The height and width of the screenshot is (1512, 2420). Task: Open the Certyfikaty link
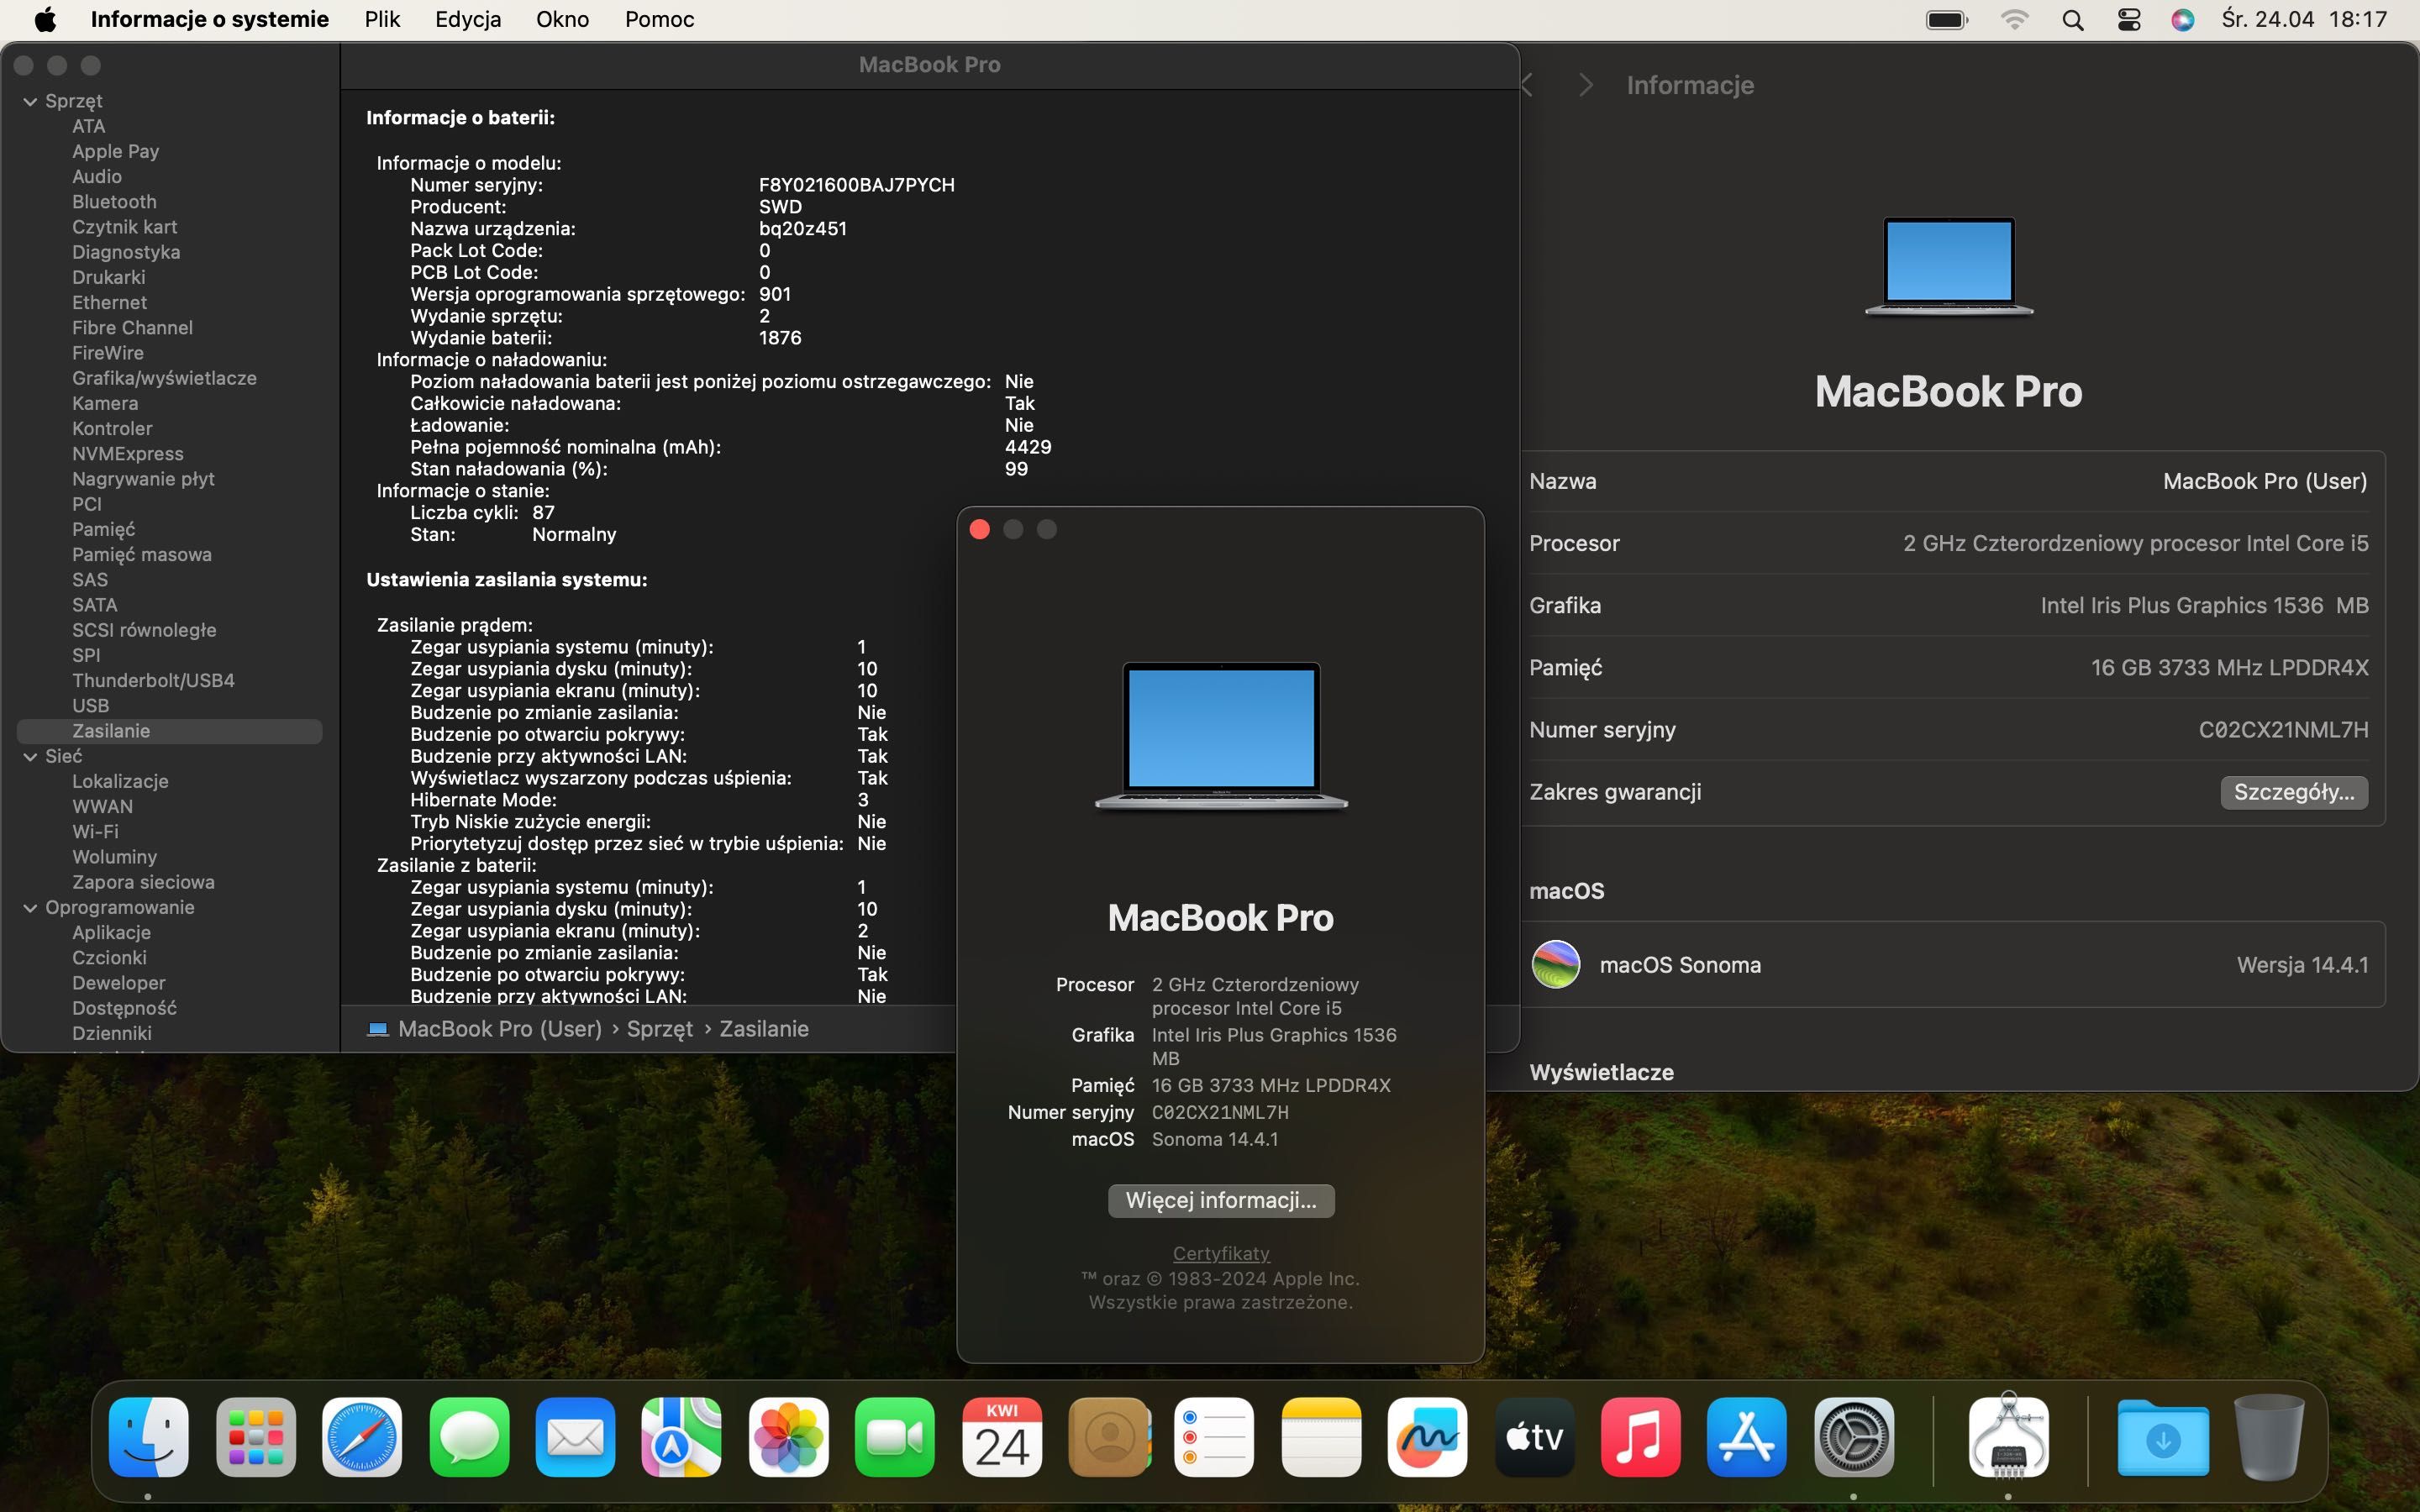point(1220,1253)
